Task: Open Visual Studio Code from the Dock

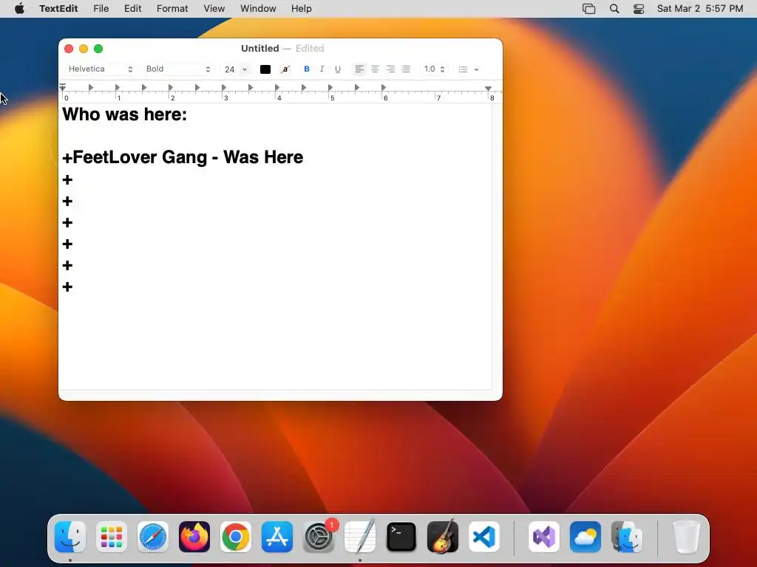Action: 484,537
